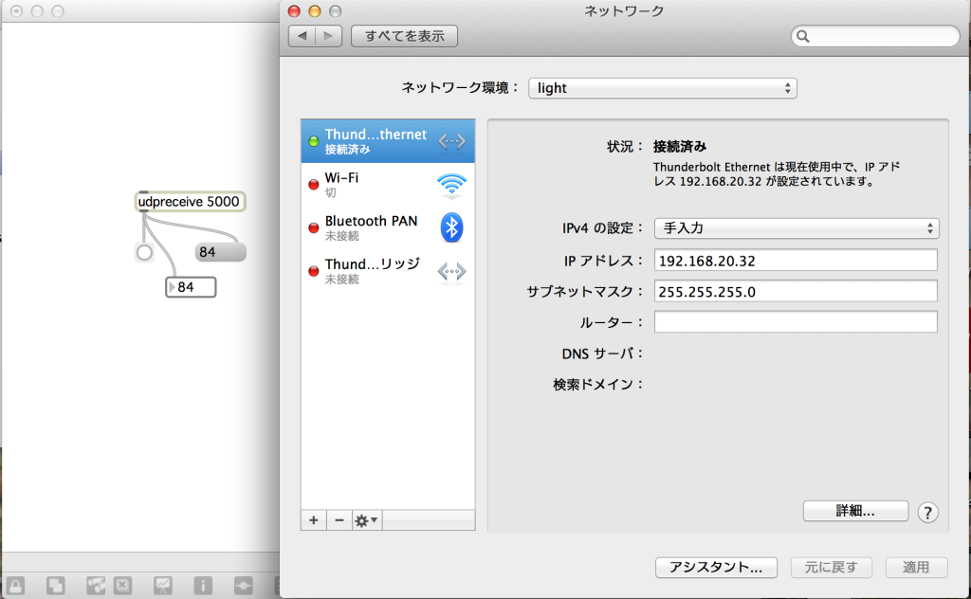The width and height of the screenshot is (971, 599).
Task: Click the Wi-Fi icon in the service list
Action: (x=450, y=184)
